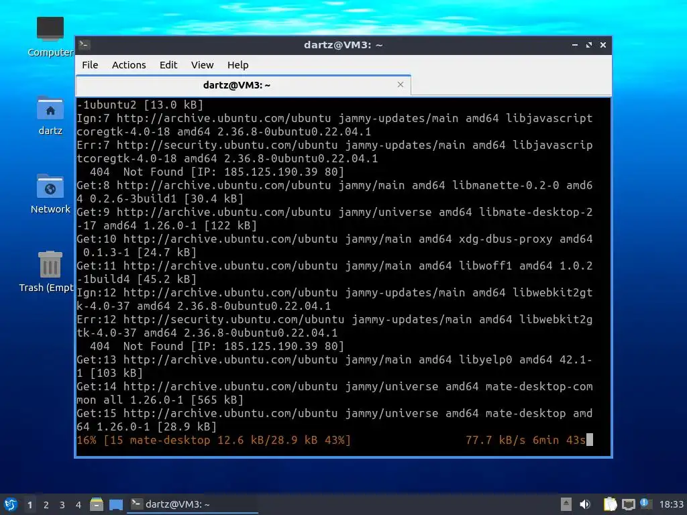Switch to workspace 3
This screenshot has width=687, height=515.
pos(62,505)
